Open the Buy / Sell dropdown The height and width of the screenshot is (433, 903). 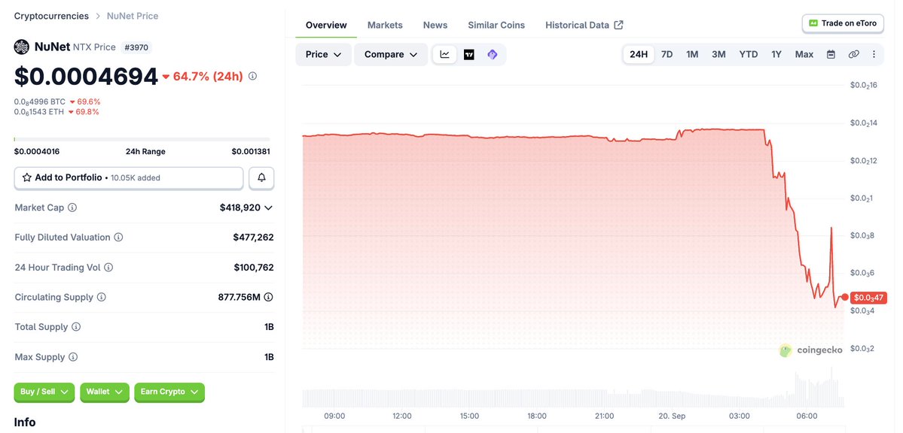tap(44, 392)
